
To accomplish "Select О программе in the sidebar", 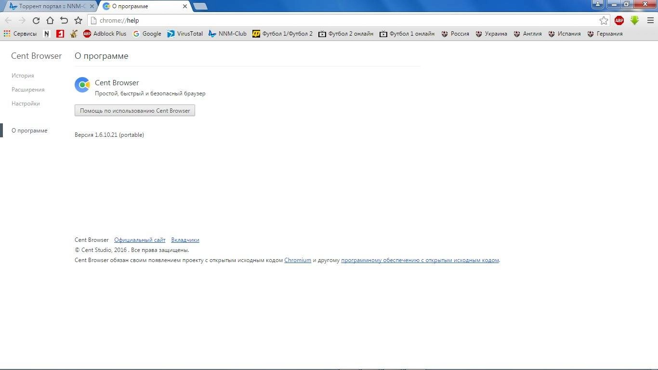I will (29, 131).
